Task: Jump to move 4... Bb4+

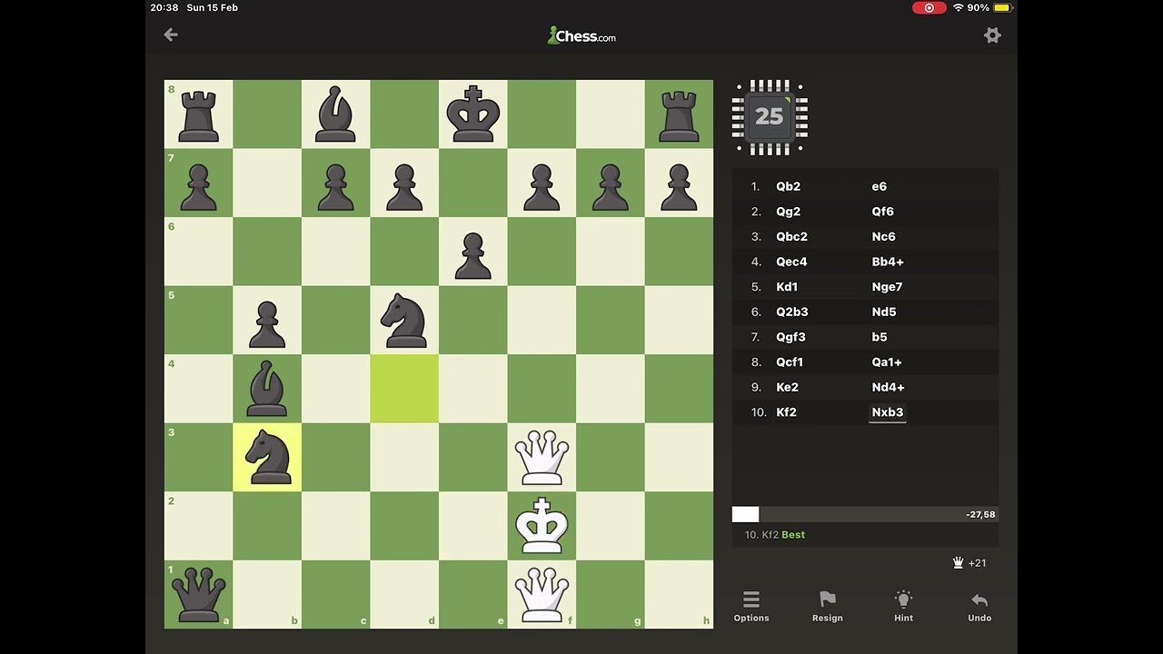Action: [888, 262]
